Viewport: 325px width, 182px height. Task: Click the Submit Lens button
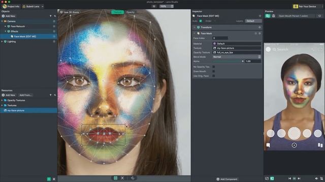[31, 7]
